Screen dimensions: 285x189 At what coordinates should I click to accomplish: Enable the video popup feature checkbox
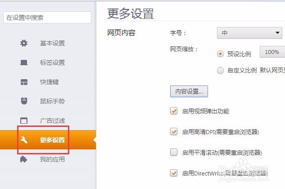pos(174,111)
